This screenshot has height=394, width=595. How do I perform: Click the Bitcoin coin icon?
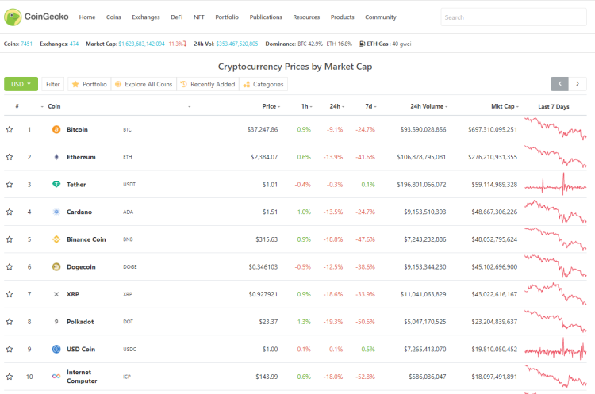(x=56, y=130)
